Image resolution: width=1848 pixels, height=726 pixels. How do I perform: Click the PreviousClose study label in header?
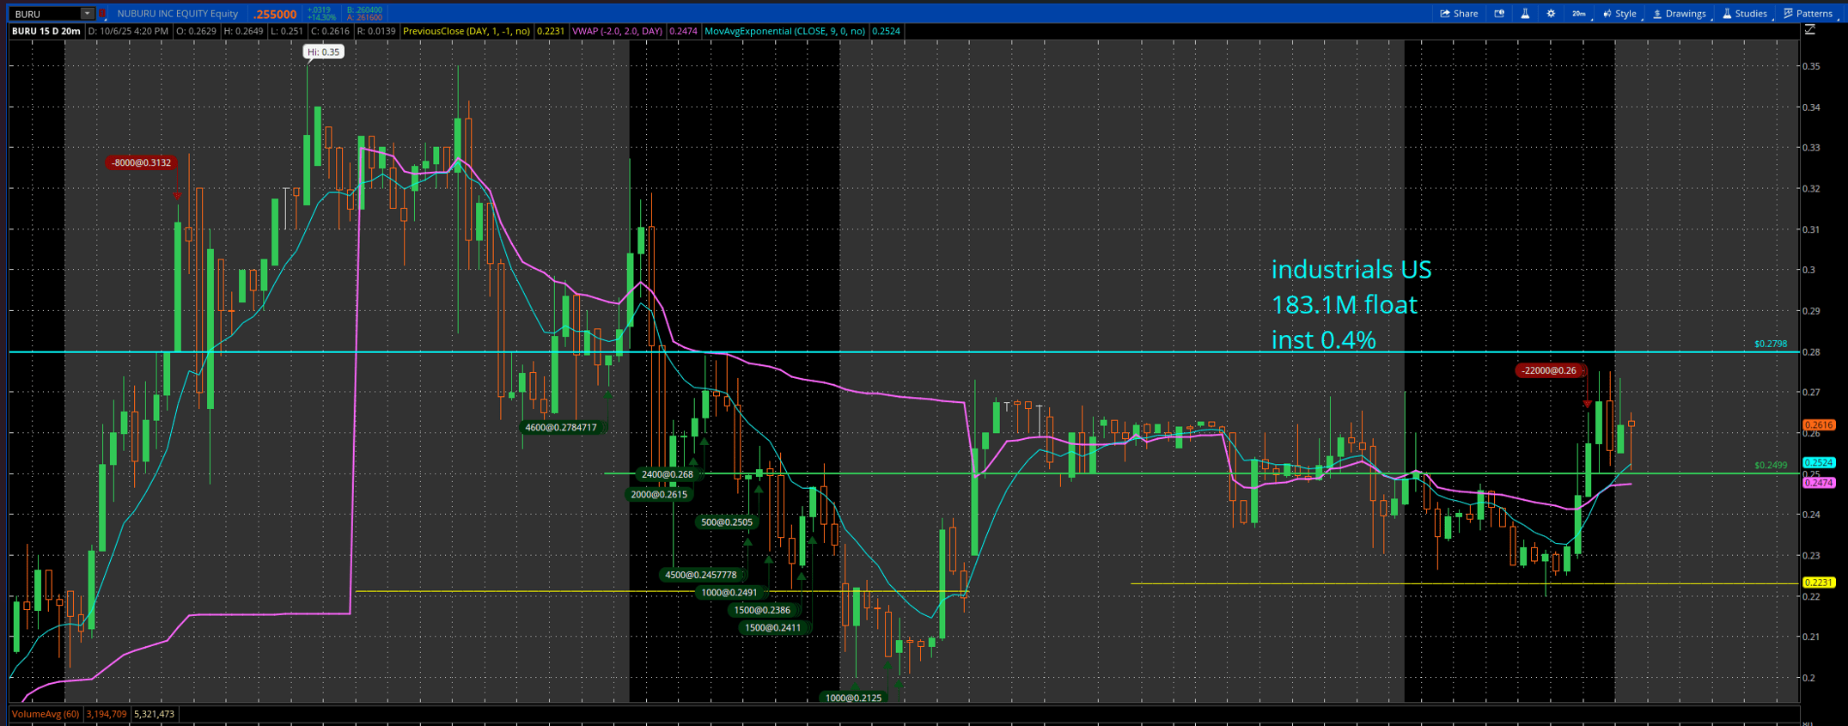[467, 31]
